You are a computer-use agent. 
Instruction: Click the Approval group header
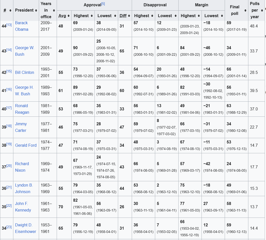(94, 5)
